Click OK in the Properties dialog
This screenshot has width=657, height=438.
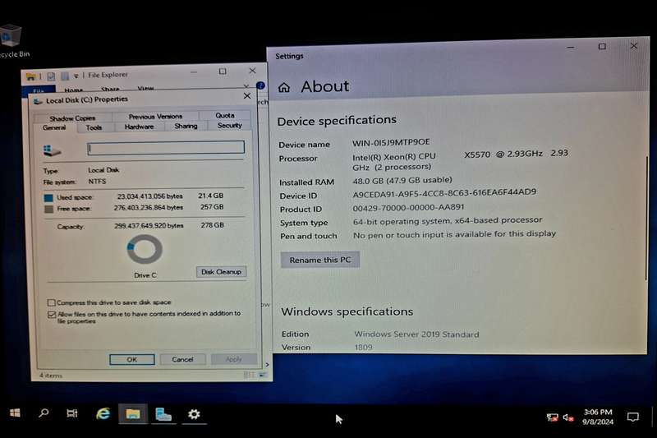(x=132, y=360)
